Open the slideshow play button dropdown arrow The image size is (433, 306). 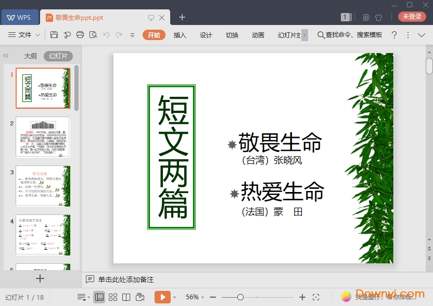[x=174, y=297]
